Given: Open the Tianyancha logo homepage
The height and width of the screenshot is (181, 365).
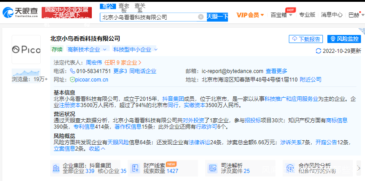Looking at the screenshot, I should tap(20, 12).
